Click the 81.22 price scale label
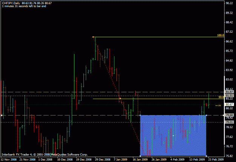The width and height of the screenshot is (236, 162). [229, 98]
